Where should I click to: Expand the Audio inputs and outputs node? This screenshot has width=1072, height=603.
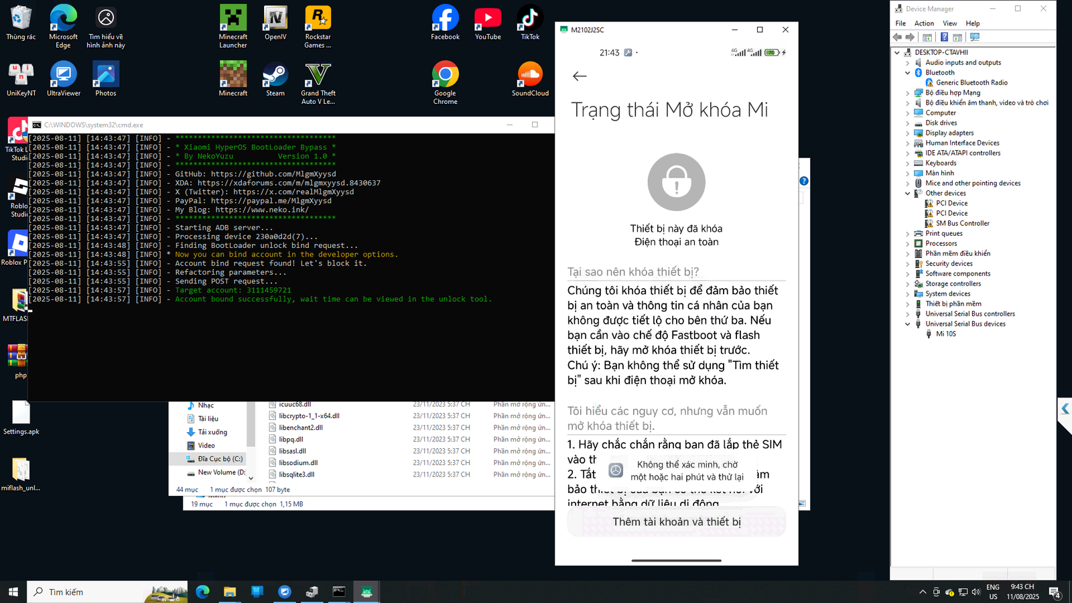point(908,62)
